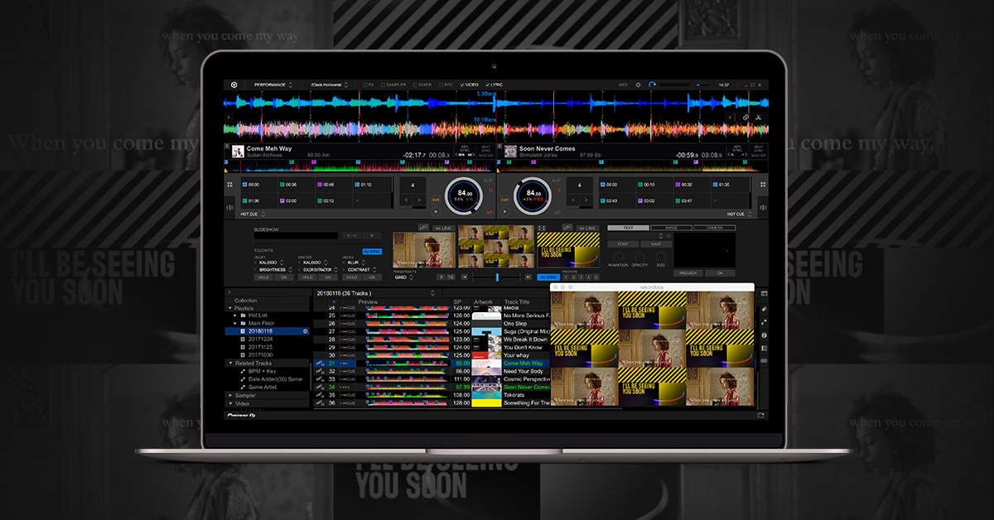Toggle the REC panel checkbox
The height and width of the screenshot is (520, 994).
pos(440,84)
